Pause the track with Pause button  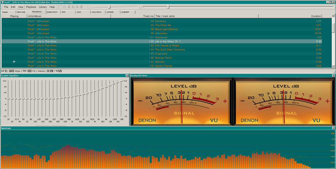click(69, 7)
